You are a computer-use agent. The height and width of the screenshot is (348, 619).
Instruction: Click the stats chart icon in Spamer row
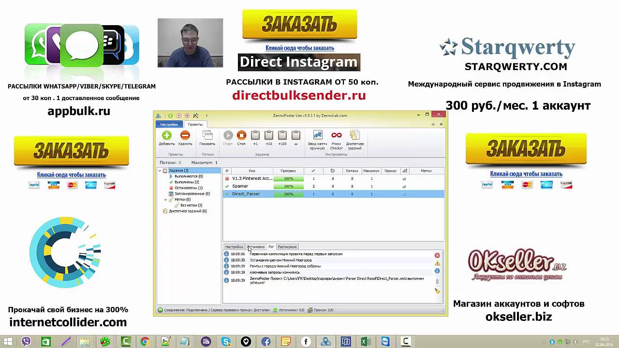coord(404,187)
